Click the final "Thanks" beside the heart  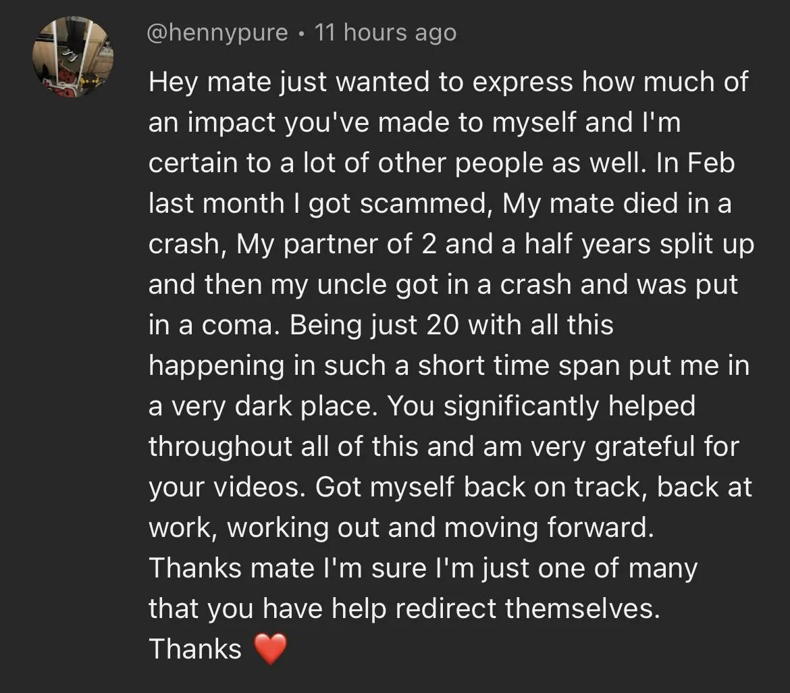pyautogui.click(x=195, y=649)
